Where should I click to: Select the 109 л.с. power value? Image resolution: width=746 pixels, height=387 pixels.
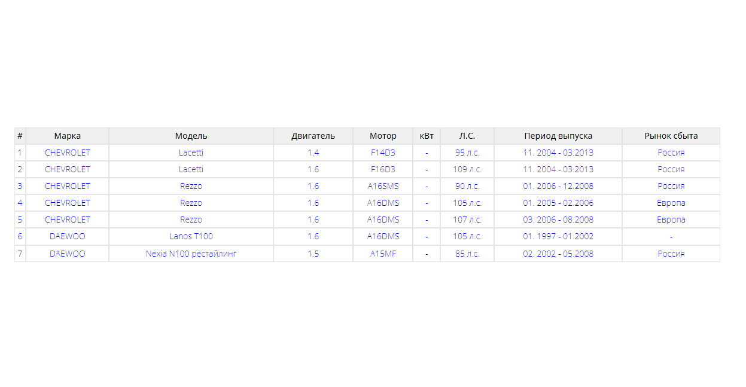coord(467,169)
